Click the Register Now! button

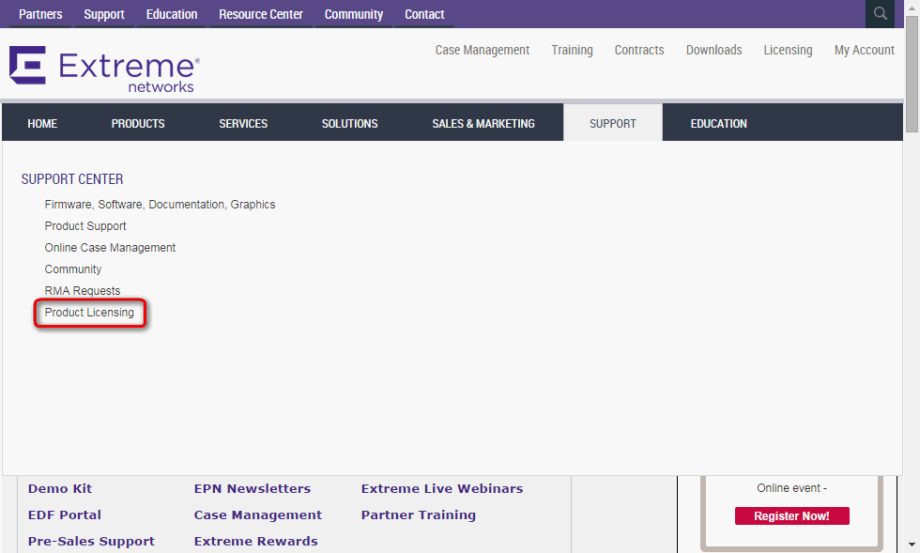(791, 516)
